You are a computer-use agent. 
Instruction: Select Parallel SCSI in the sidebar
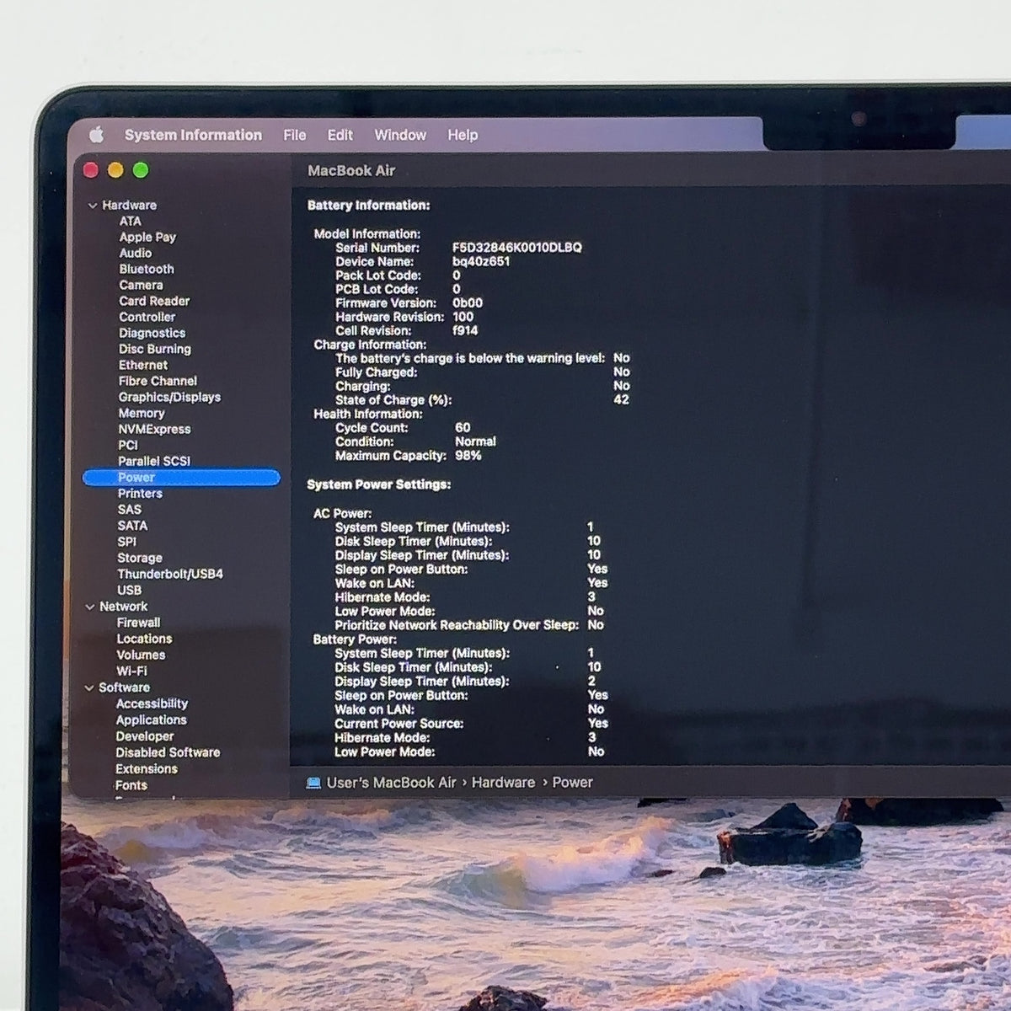(x=154, y=462)
